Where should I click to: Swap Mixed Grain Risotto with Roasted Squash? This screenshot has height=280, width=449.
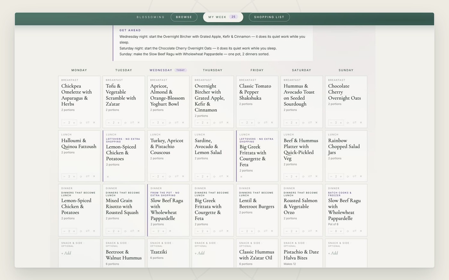coord(132,231)
